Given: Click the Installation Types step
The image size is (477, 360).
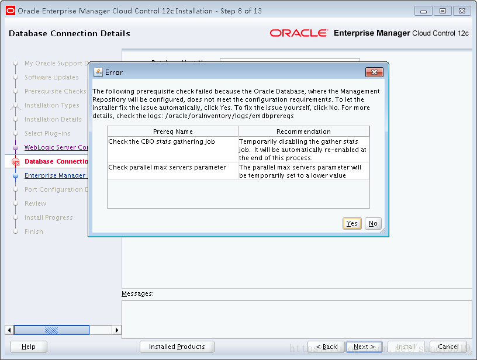Looking at the screenshot, I should [51, 105].
